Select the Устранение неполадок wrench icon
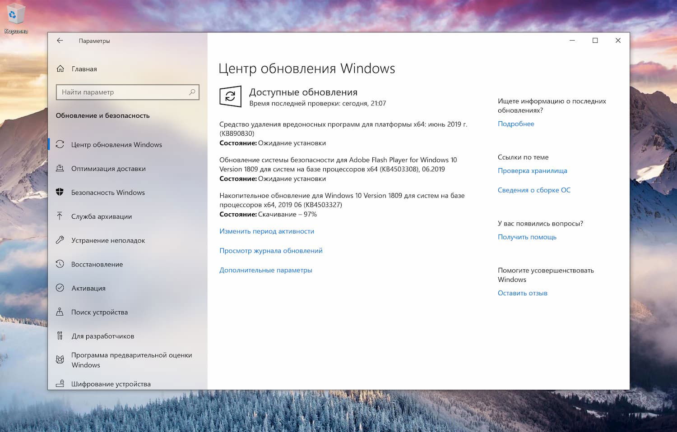This screenshot has width=677, height=432. [x=60, y=240]
